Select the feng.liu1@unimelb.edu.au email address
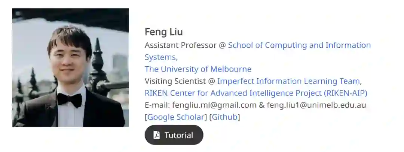The width and height of the screenshot is (404, 152). pyautogui.click(x=316, y=105)
